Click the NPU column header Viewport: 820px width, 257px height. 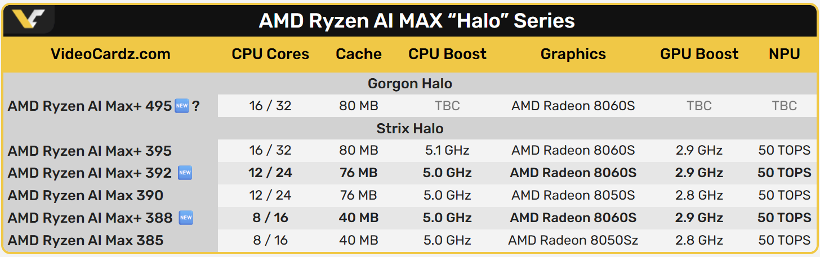784,55
